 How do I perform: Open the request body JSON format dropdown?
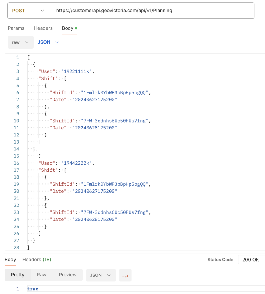(48, 42)
